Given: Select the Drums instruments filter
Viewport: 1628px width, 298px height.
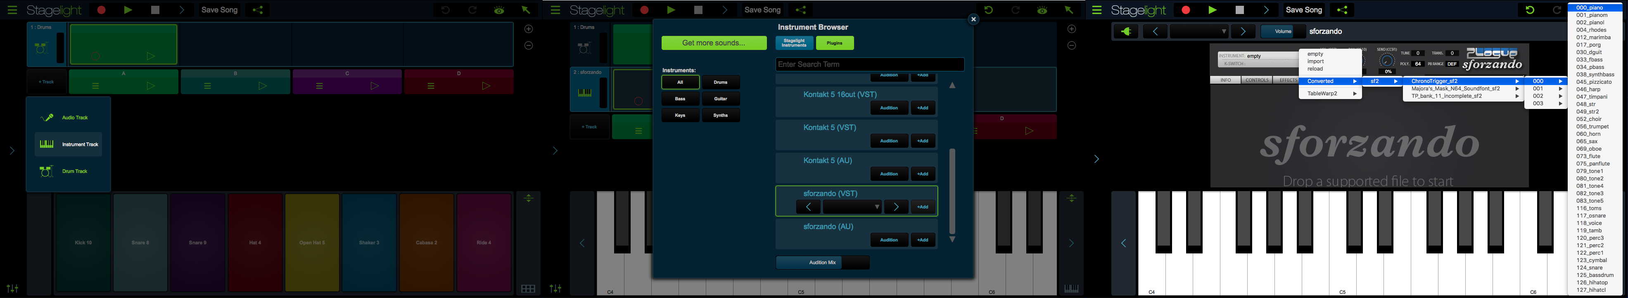Looking at the screenshot, I should tap(721, 82).
